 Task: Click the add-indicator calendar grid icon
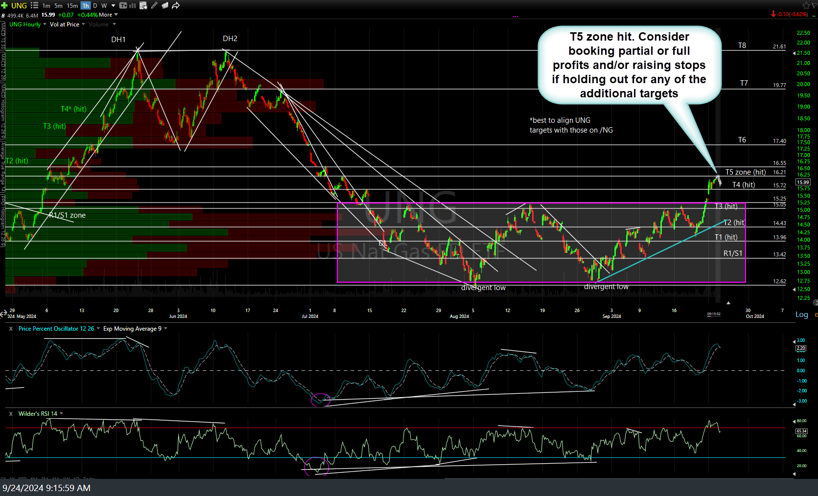click(x=143, y=5)
